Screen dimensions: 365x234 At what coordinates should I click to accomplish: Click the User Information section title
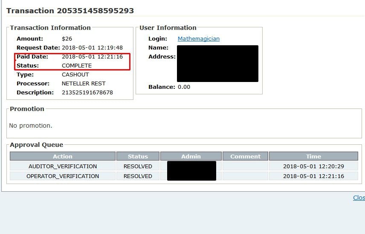point(168,28)
